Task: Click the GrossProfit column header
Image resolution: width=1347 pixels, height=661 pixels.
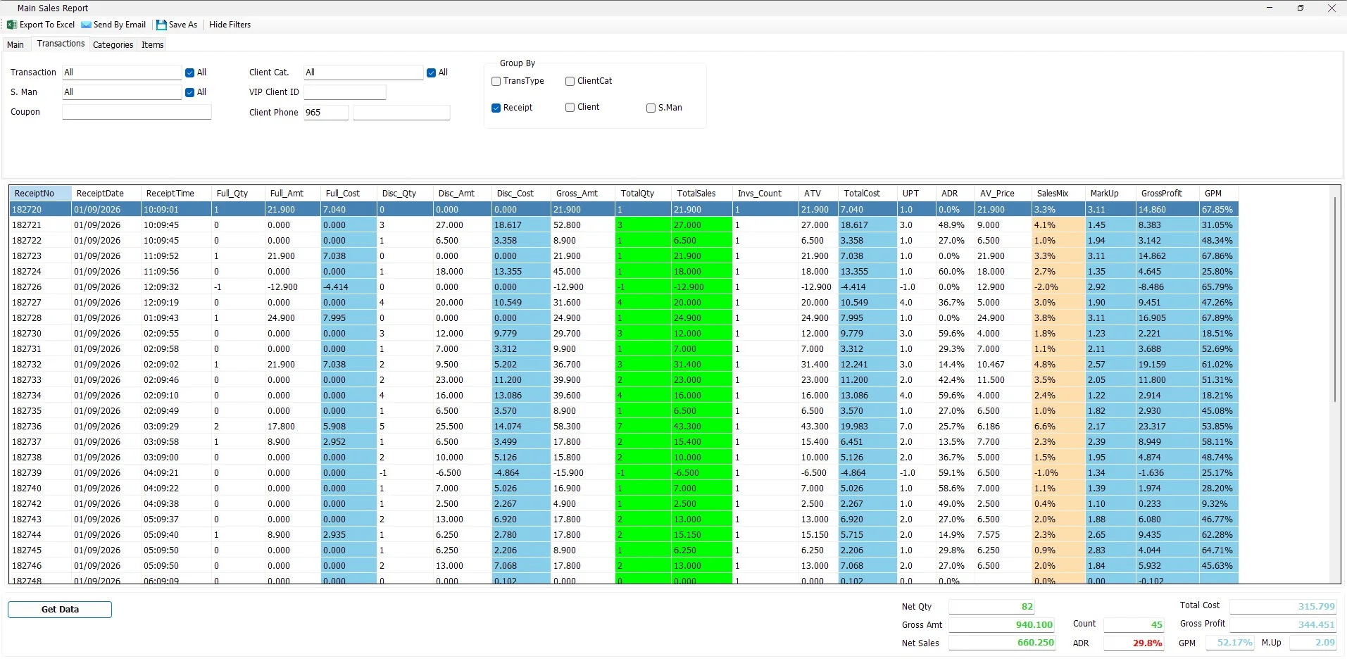Action: click(1167, 194)
